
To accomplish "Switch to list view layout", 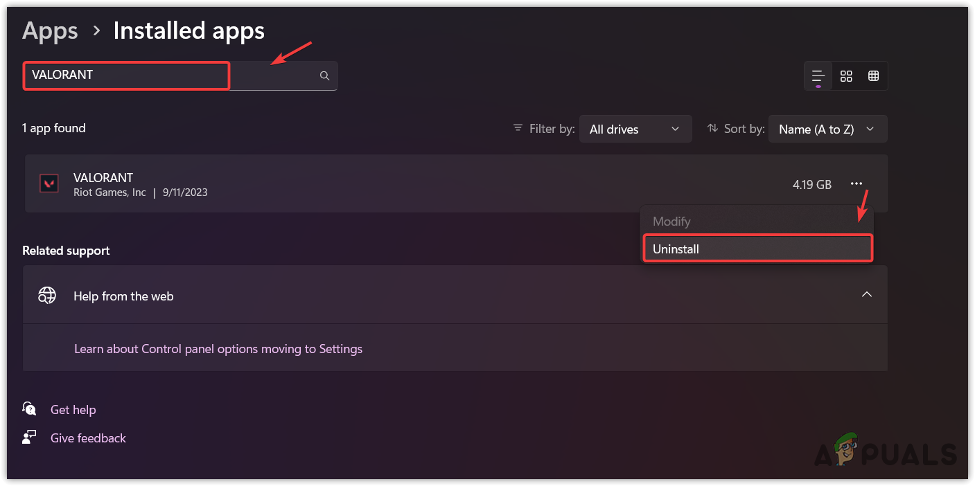I will pyautogui.click(x=818, y=76).
